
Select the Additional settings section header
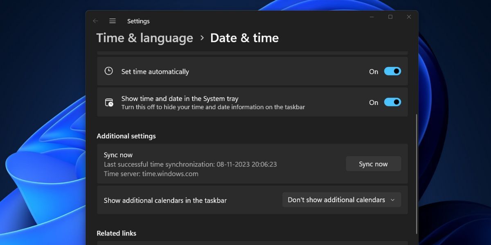pyautogui.click(x=126, y=136)
